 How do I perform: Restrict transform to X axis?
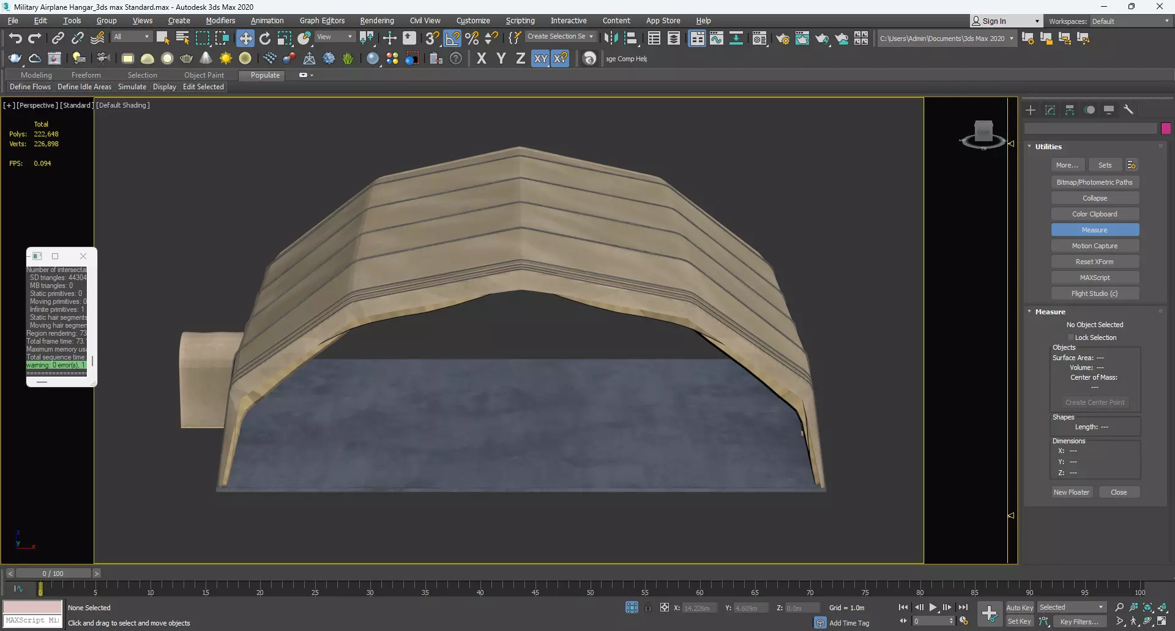pos(482,58)
